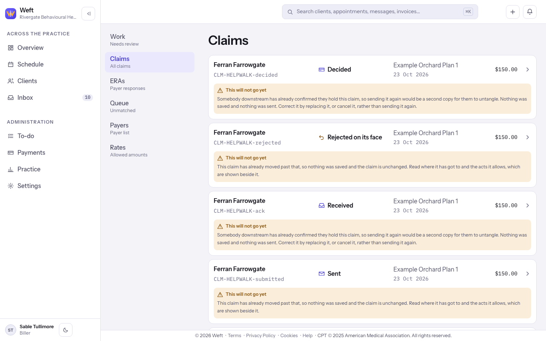Click the Weft logo icon

11,14
